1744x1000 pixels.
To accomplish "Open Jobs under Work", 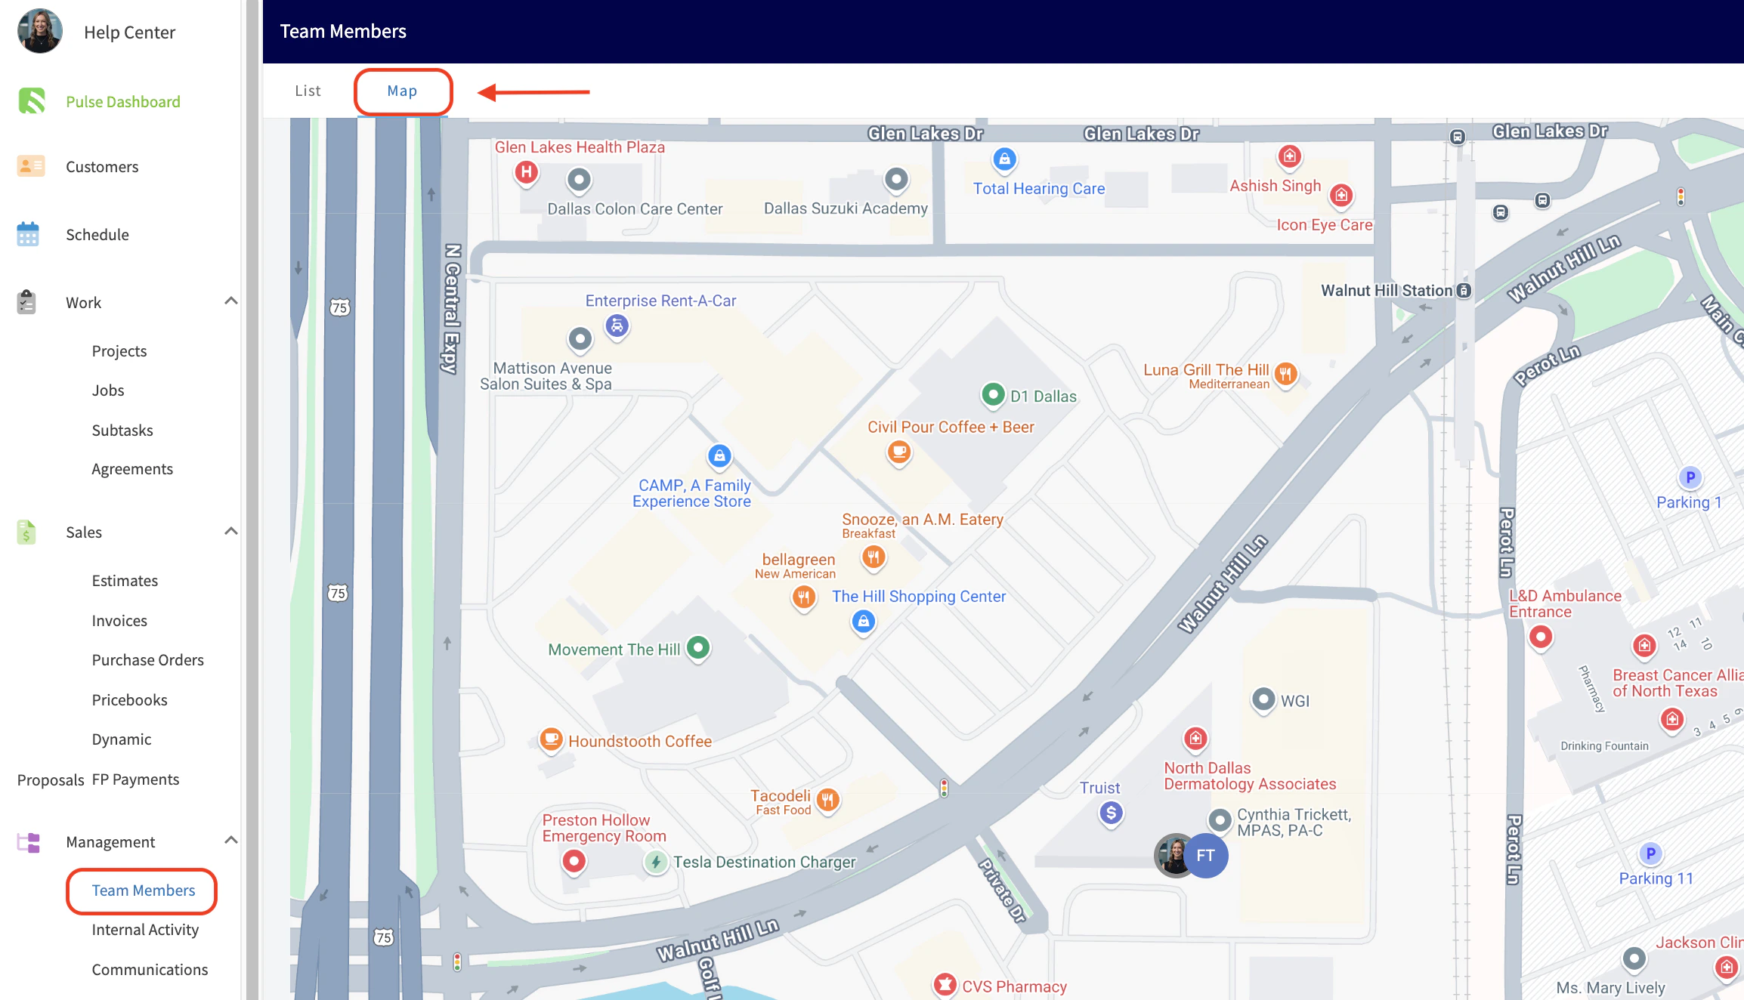I will coord(108,390).
